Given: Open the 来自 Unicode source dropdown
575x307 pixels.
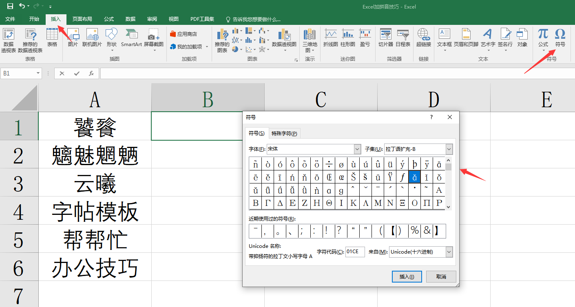Looking at the screenshot, I should pos(449,252).
